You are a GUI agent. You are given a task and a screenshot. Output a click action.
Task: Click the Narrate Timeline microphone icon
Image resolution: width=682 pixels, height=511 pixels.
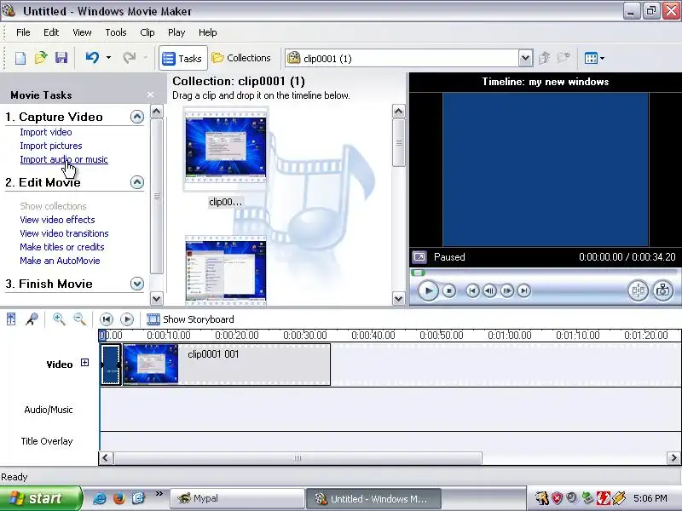coord(32,319)
